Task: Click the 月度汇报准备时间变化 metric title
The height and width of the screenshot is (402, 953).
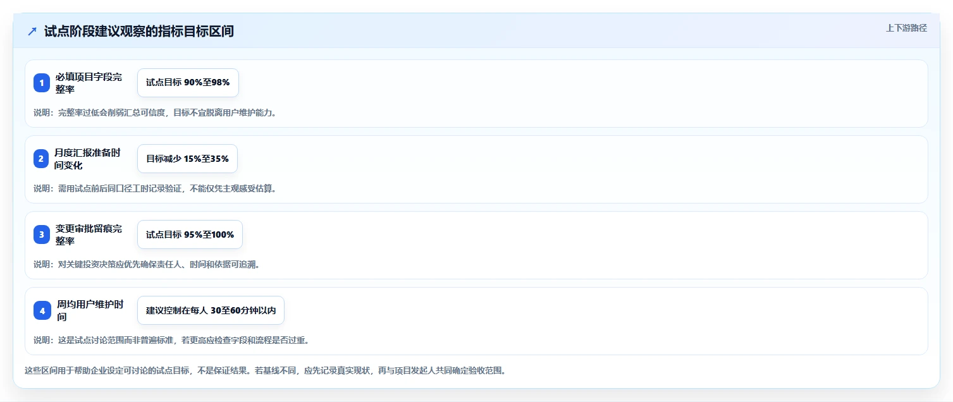Action: click(x=89, y=159)
